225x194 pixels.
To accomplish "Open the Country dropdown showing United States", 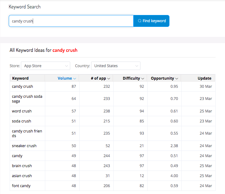I will click(x=116, y=66).
